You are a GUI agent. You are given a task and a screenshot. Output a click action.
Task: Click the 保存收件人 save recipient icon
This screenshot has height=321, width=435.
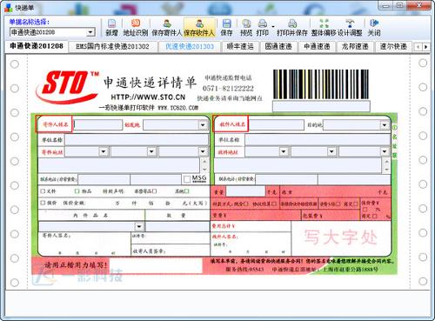click(199, 23)
